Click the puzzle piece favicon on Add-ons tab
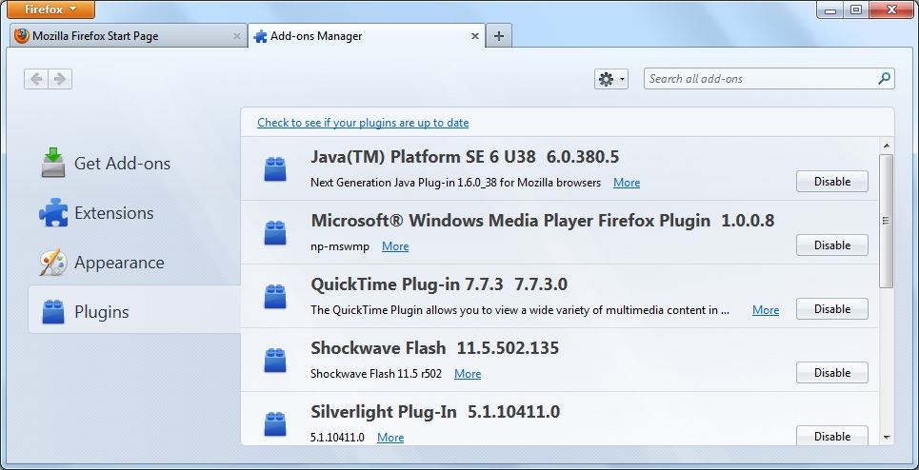This screenshot has width=919, height=470. 260,36
